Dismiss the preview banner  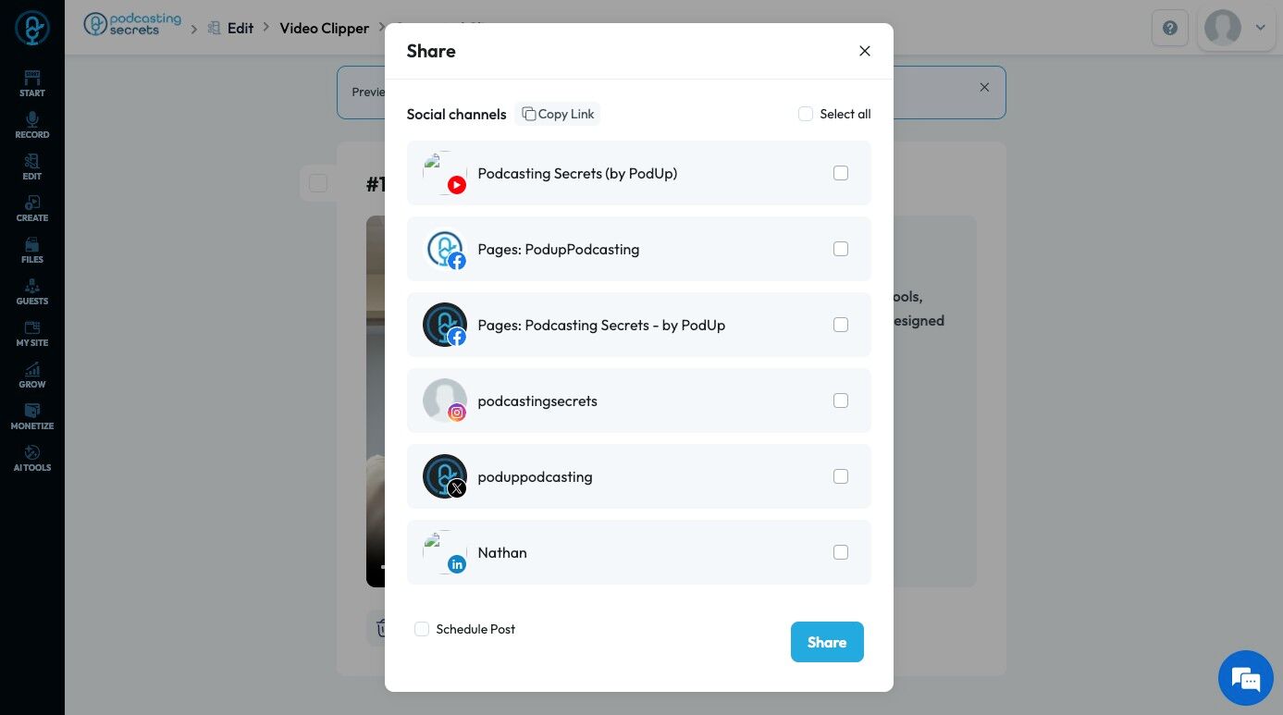(984, 87)
